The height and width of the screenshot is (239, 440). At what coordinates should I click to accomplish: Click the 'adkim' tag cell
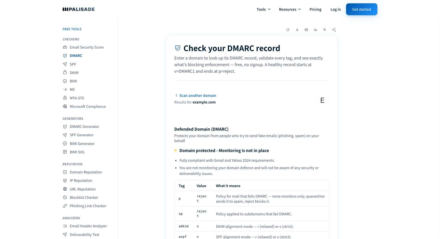(x=184, y=226)
